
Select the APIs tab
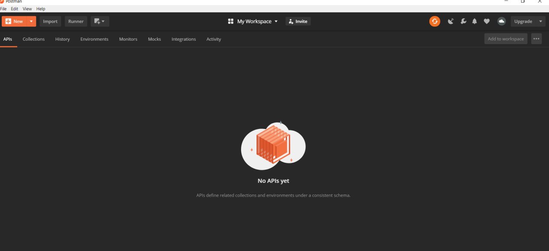tap(8, 39)
